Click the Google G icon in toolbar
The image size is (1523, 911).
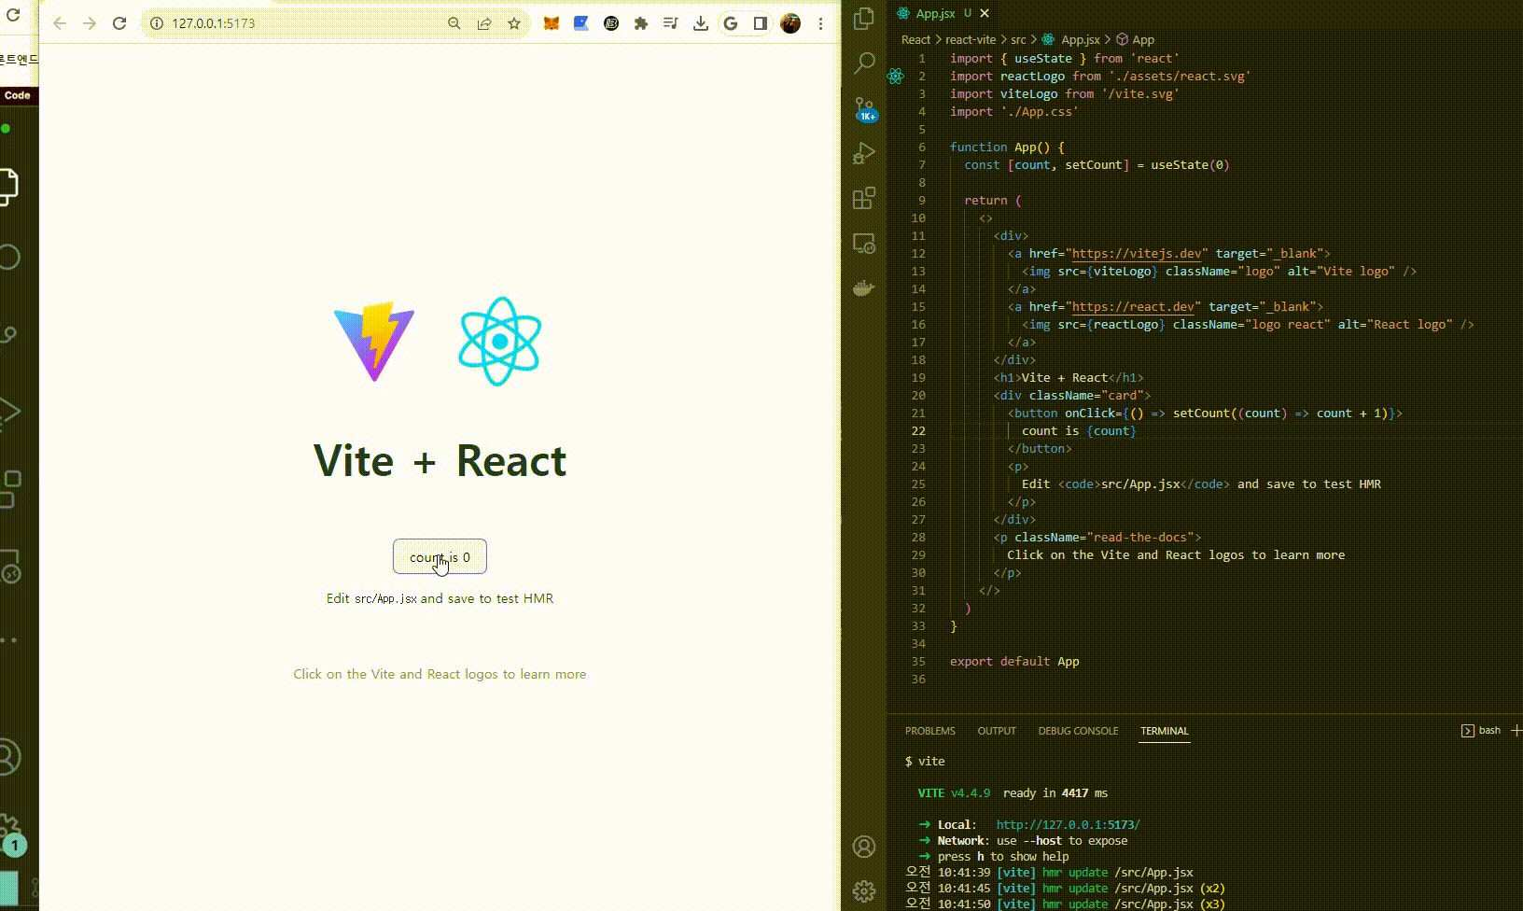point(731,23)
